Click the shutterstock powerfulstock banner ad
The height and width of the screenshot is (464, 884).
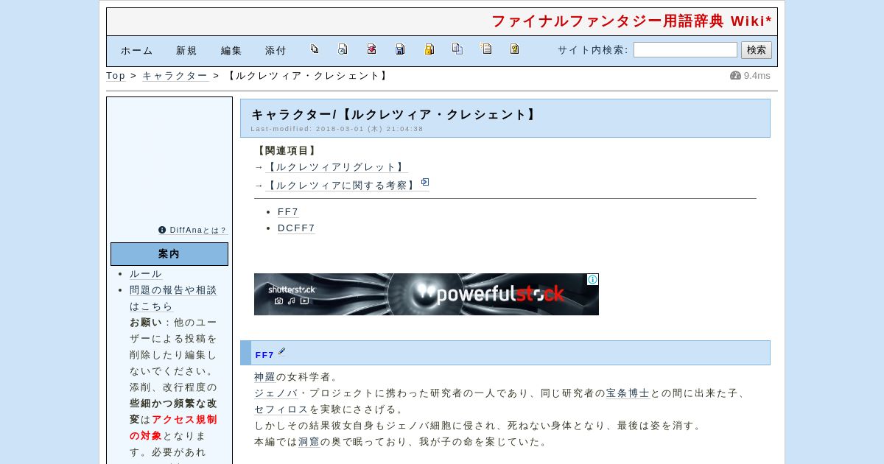point(427,295)
